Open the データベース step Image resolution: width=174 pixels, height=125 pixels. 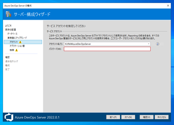[12, 34]
